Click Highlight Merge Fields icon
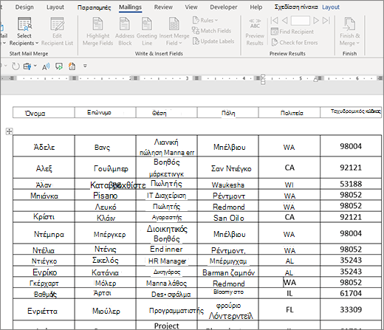Screen dimensions: 384x330 (97, 24)
